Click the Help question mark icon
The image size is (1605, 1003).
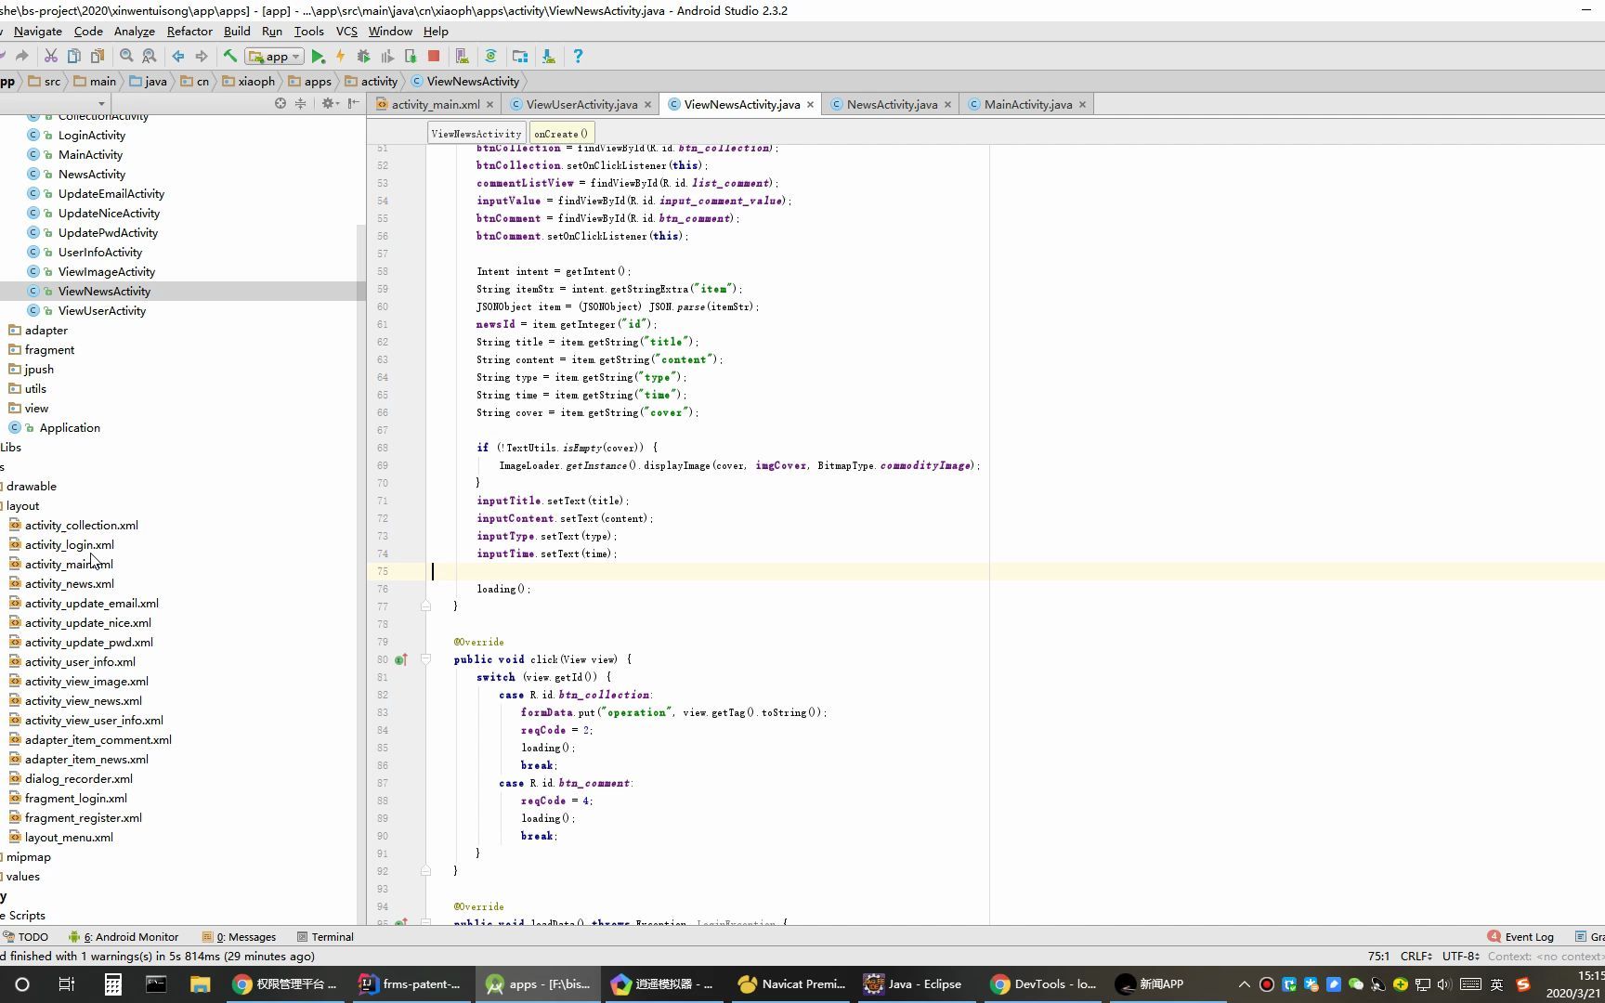578,57
